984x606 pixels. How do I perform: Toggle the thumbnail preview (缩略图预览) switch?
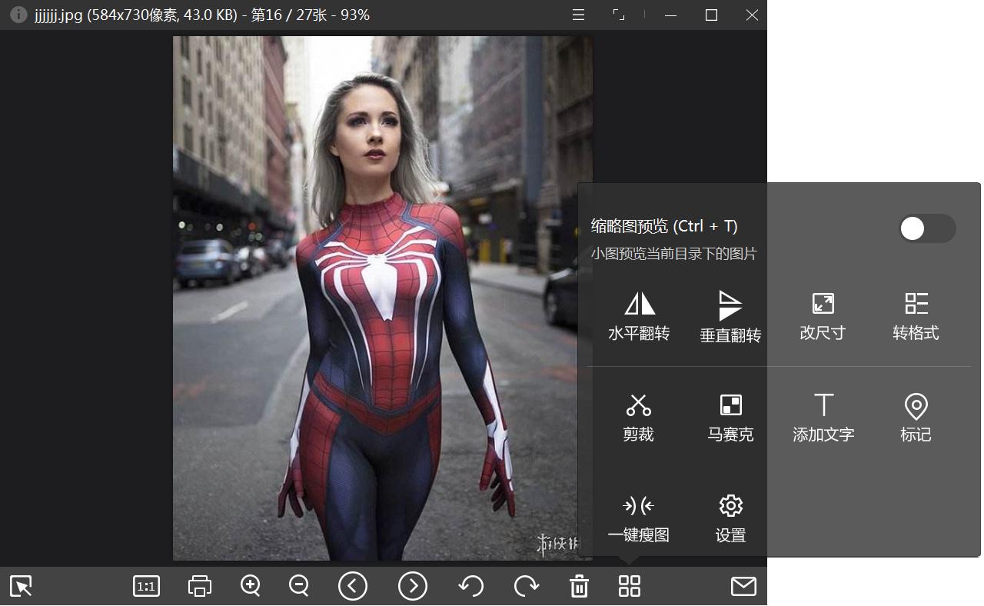click(x=926, y=228)
